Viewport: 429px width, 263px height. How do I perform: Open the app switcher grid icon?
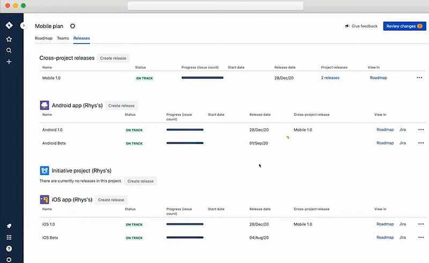9,237
